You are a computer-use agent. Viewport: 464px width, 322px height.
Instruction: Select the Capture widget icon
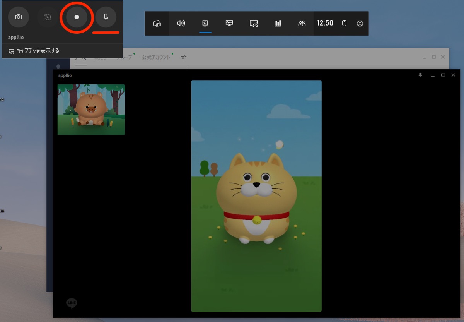point(205,23)
